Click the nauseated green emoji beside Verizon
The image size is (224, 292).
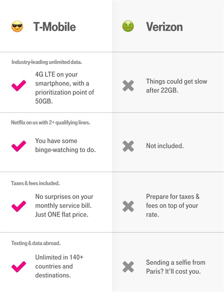pyautogui.click(x=128, y=27)
